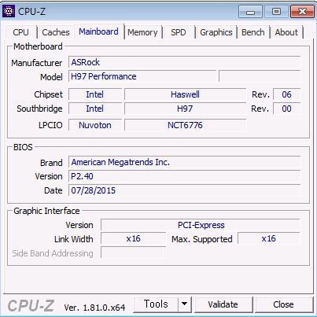Go to the SPD tab
This screenshot has width=317, height=317.
[179, 32]
